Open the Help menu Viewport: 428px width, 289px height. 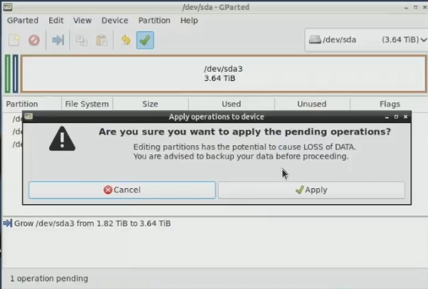click(x=189, y=21)
